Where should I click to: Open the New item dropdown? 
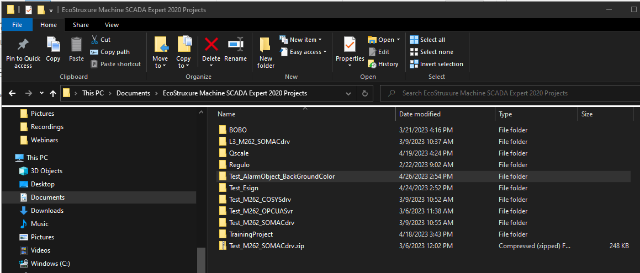300,40
